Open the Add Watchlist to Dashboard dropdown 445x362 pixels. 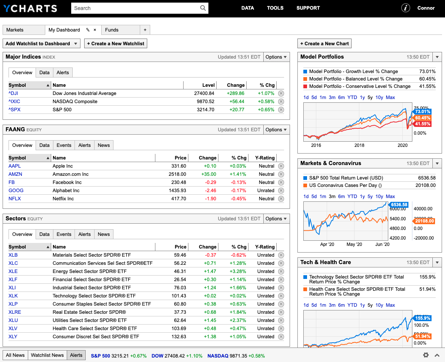41,43
